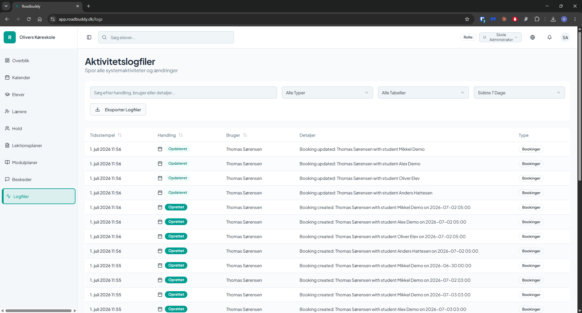This screenshot has width=582, height=313.
Task: Open browser profile avatar
Action: pyautogui.click(x=564, y=19)
